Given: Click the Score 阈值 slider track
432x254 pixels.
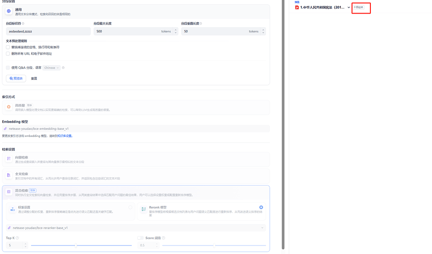Looking at the screenshot, I should click(x=214, y=245).
